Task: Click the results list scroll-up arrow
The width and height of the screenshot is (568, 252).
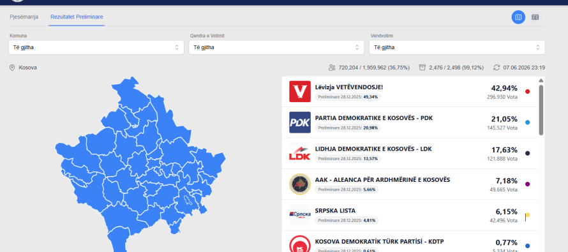Action: pyautogui.click(x=541, y=80)
